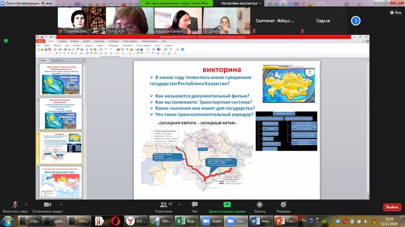This screenshot has width=405, height=227.
Task: Change layout using Вид button
Action: click(x=395, y=12)
